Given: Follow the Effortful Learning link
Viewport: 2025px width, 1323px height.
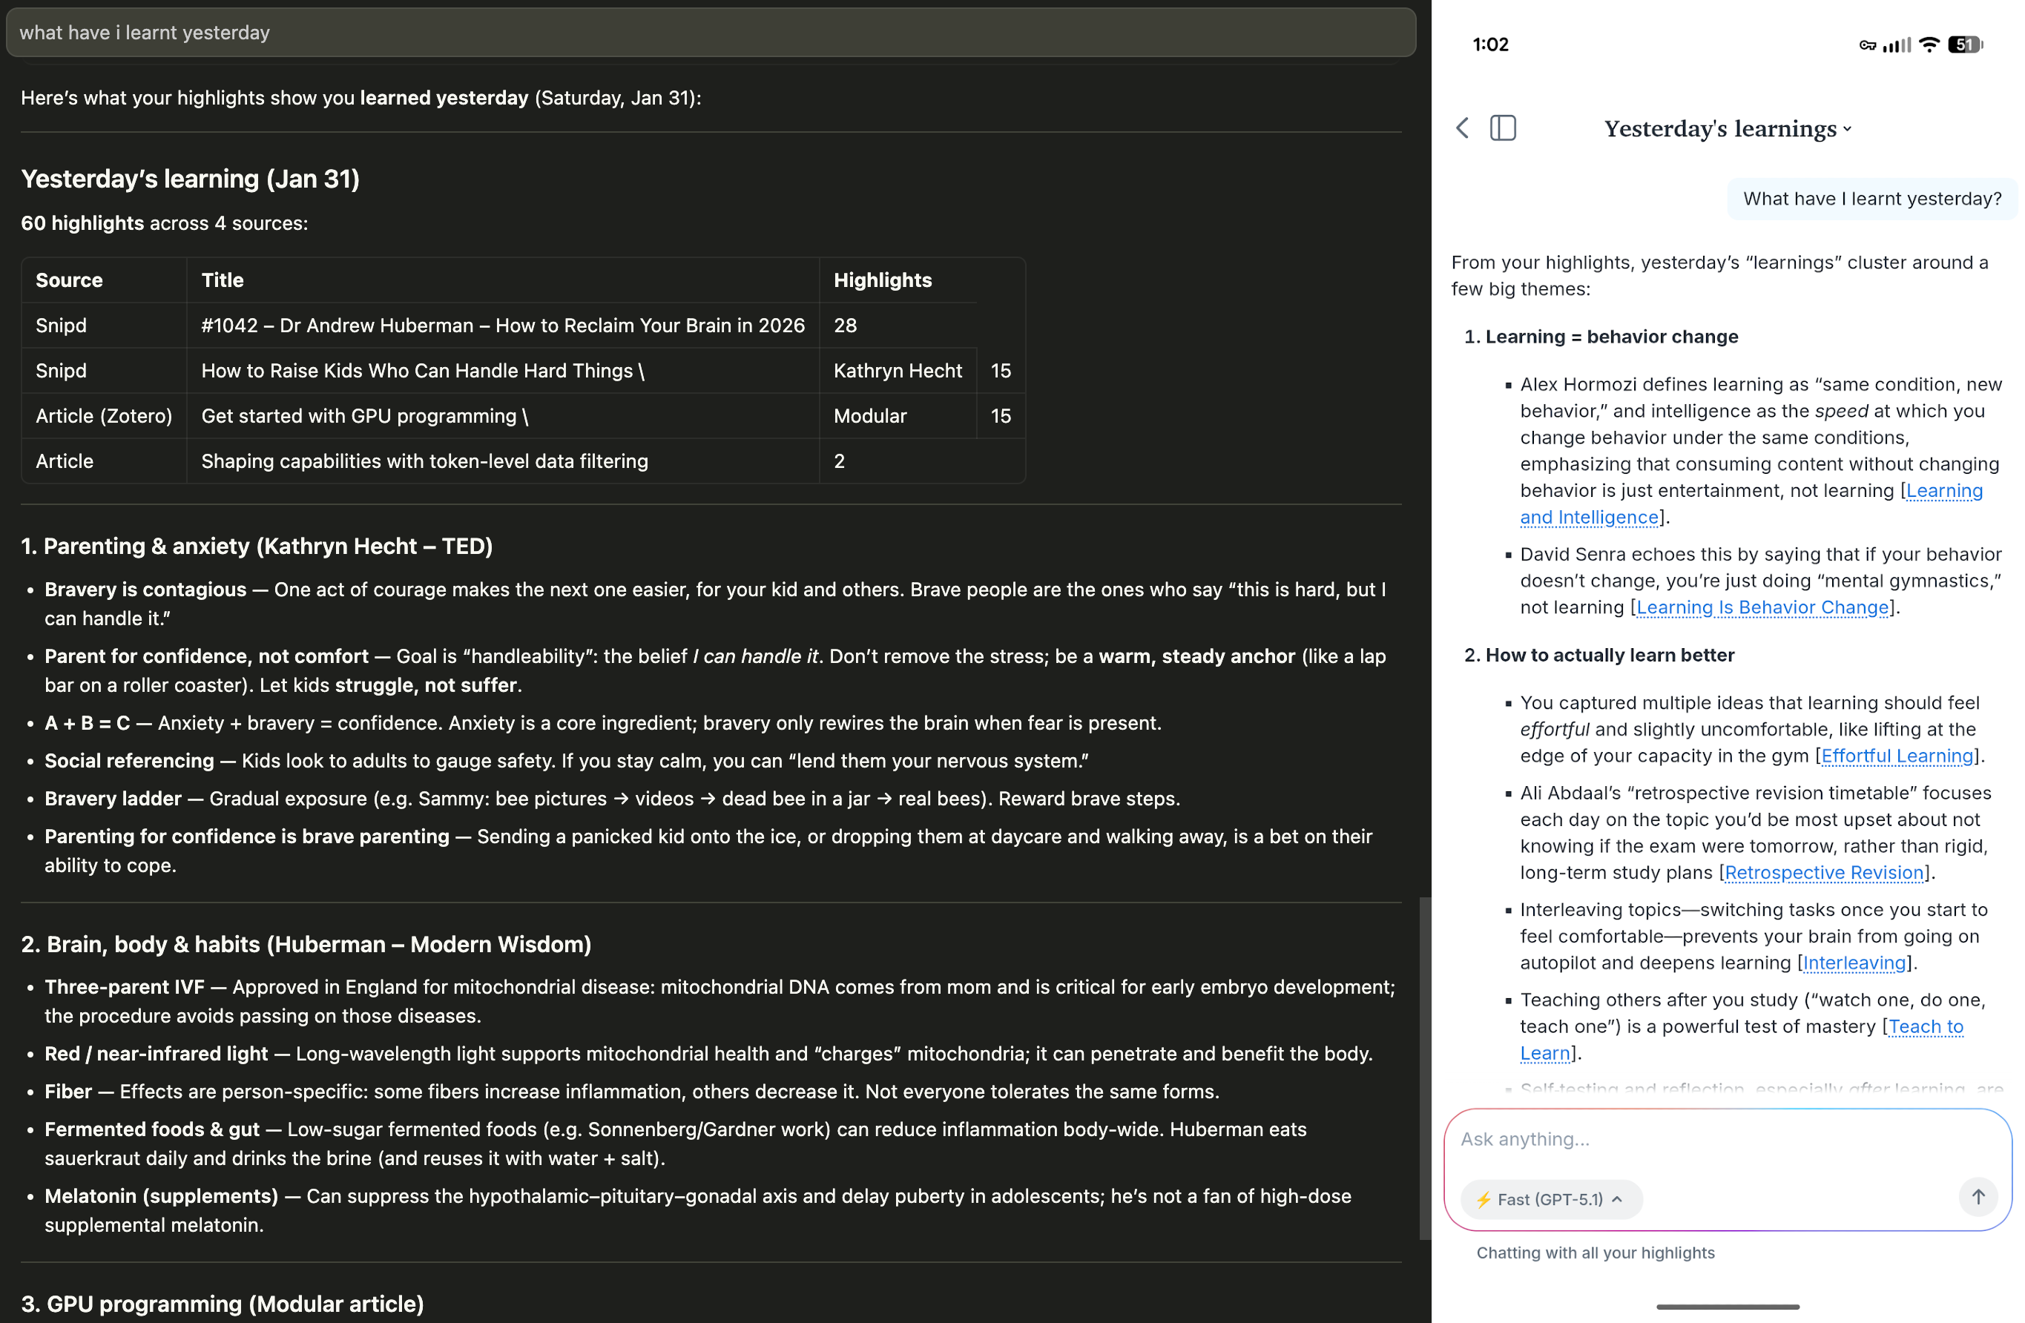Looking at the screenshot, I should coord(1897,756).
